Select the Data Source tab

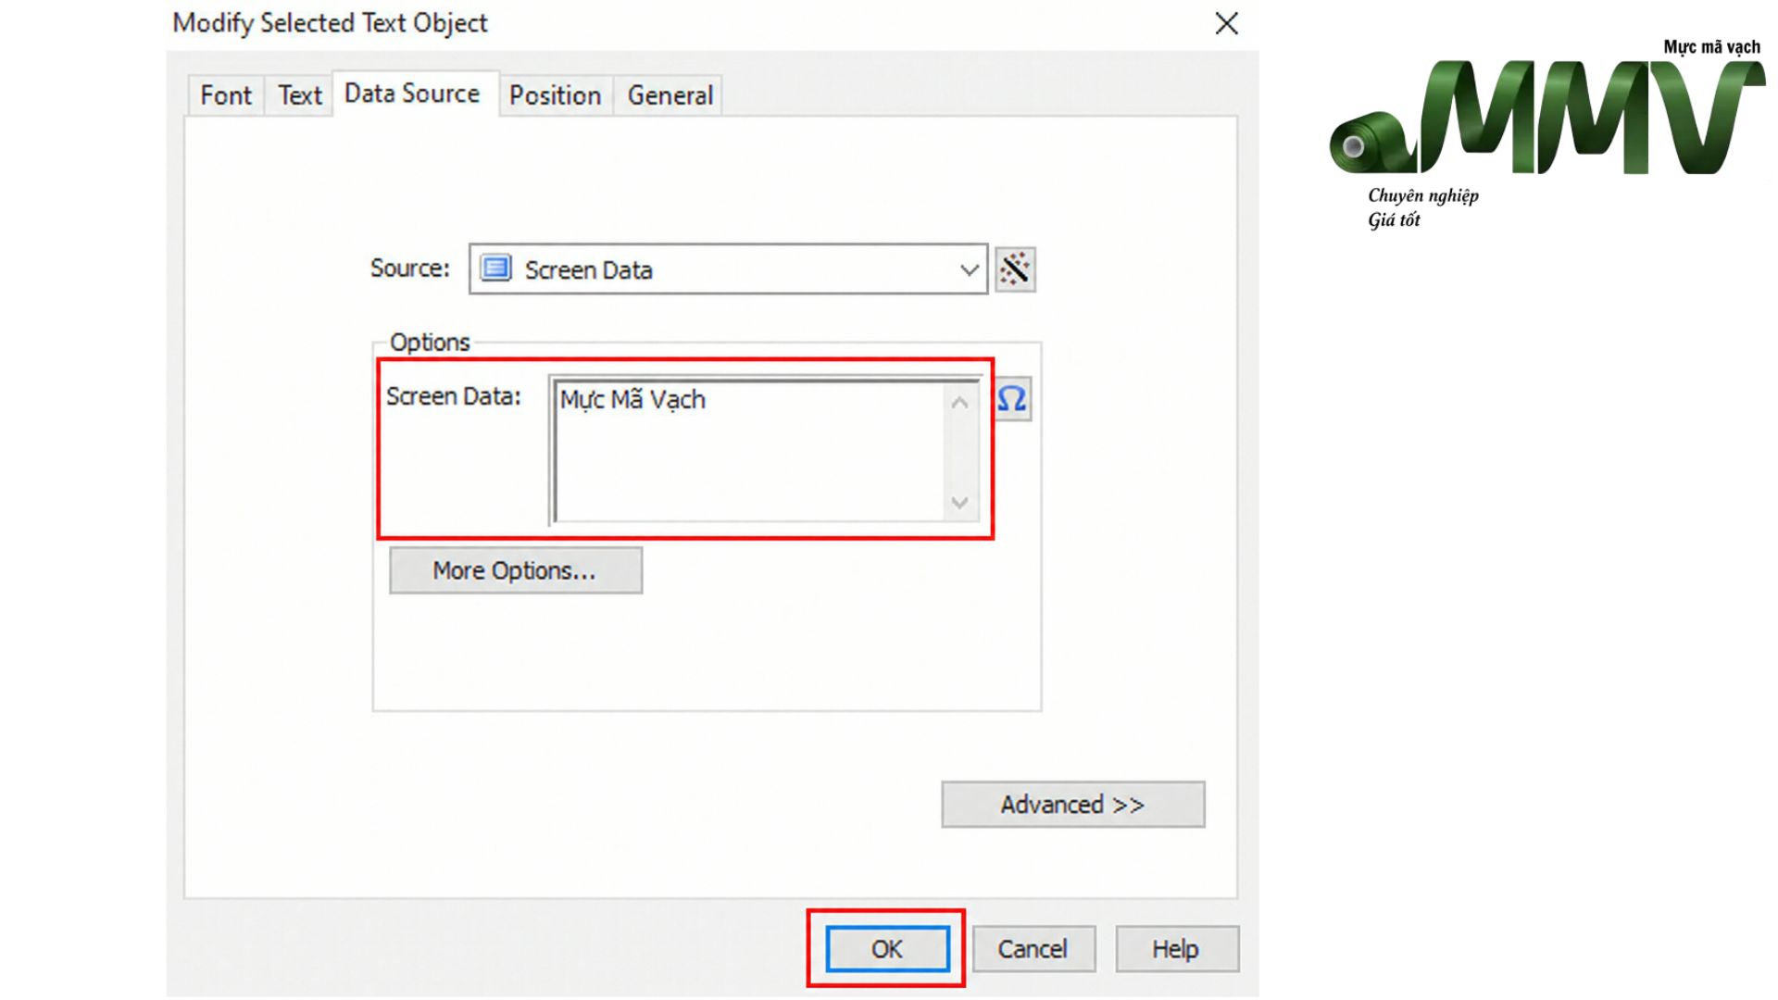(413, 94)
